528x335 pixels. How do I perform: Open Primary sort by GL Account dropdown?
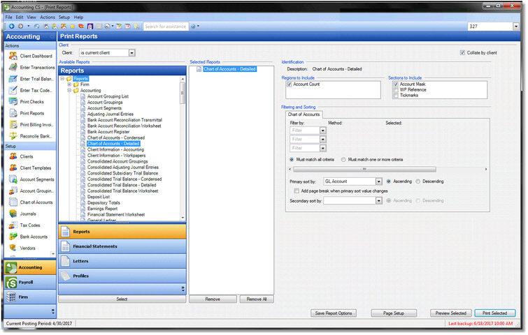379,181
